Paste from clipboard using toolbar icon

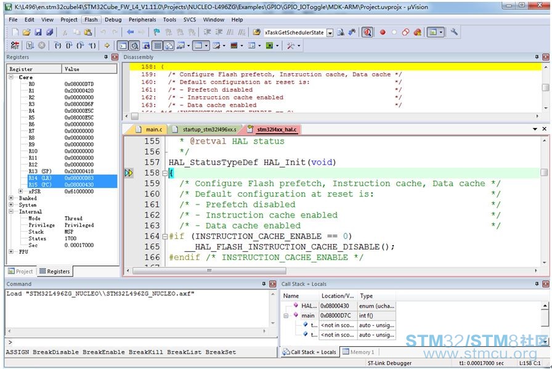(88, 33)
